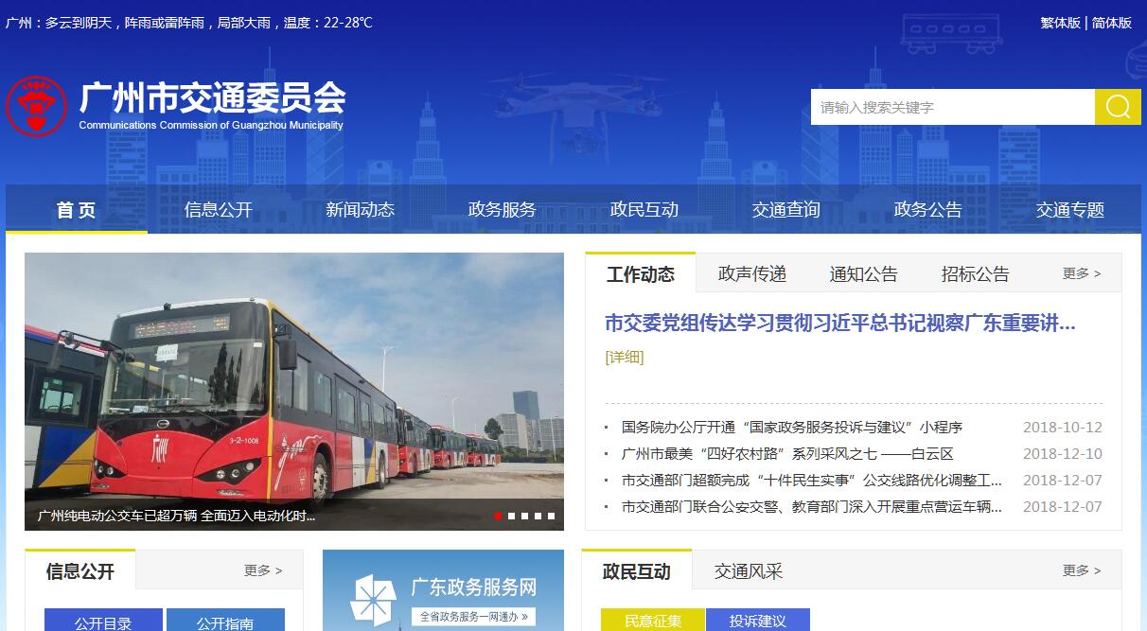Switch to the 招标公告 tab
Screen dimensions: 1147x631
(x=976, y=274)
